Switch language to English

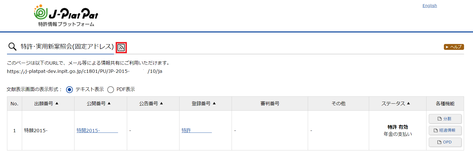[x=430, y=6]
